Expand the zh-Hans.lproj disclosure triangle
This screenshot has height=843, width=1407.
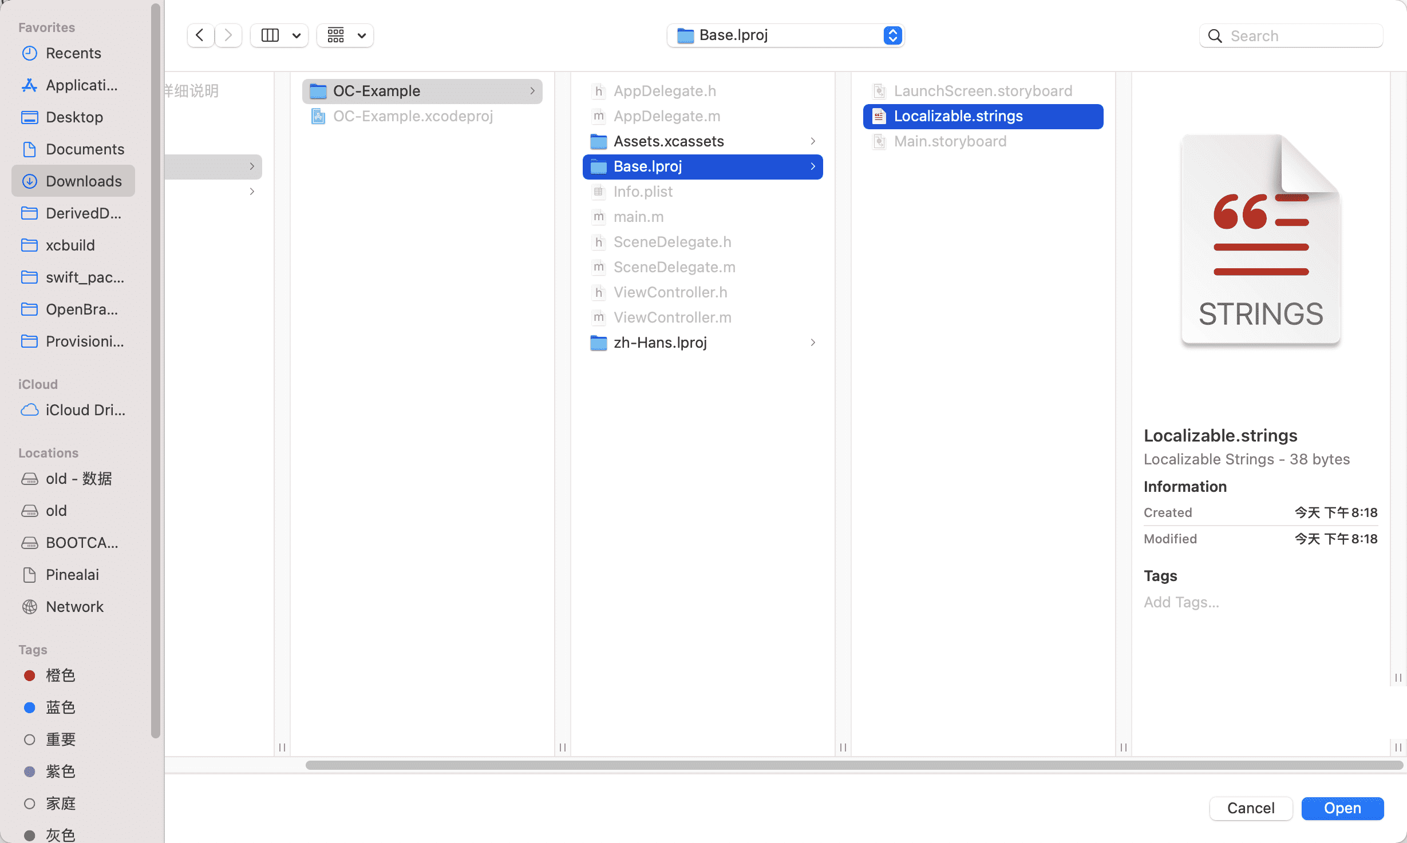coord(812,342)
